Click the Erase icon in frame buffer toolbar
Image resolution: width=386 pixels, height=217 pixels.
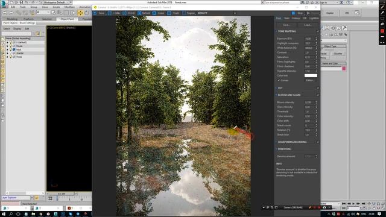pyautogui.click(x=154, y=13)
